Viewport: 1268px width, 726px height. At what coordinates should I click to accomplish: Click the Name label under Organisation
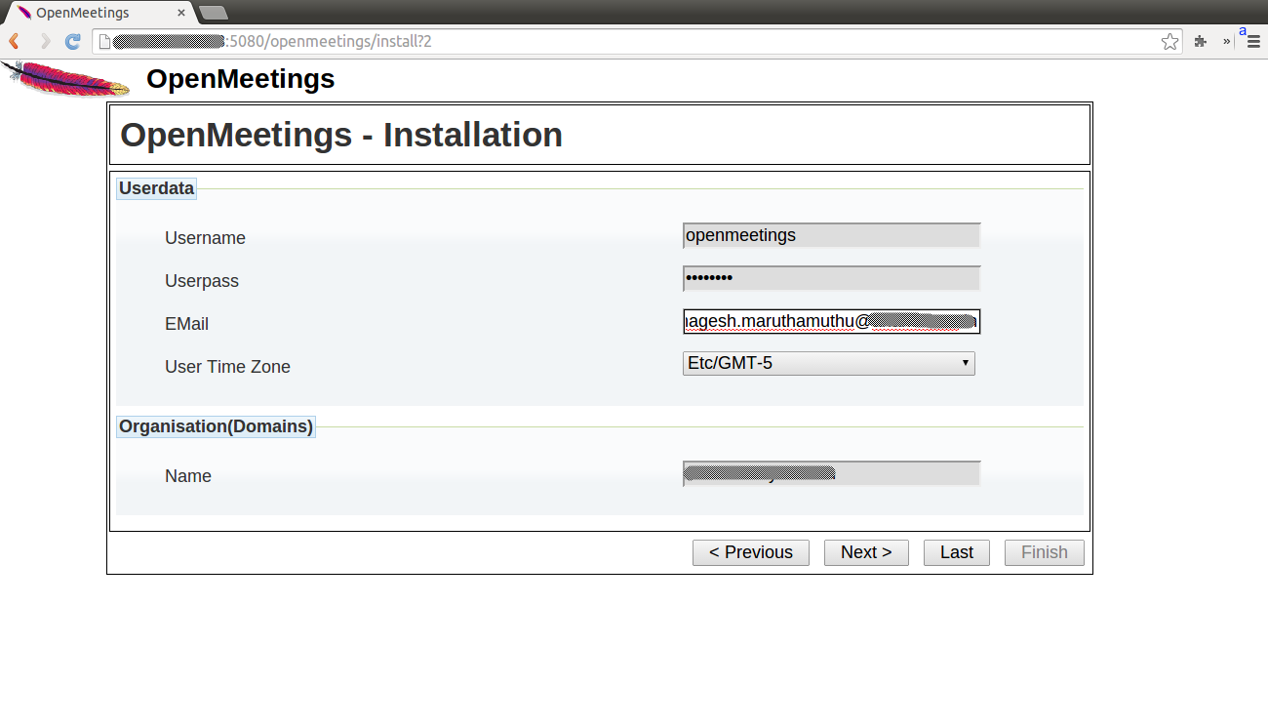[188, 476]
